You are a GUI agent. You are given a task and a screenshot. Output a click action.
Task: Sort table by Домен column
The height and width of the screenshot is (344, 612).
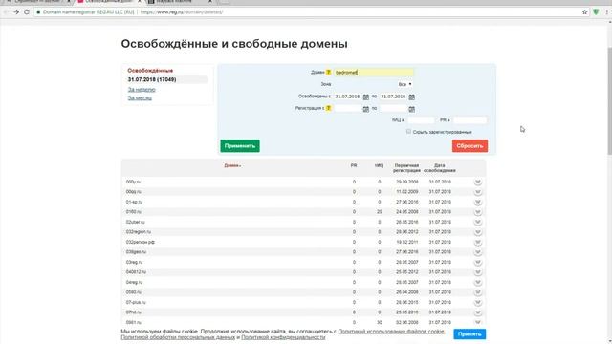pyautogui.click(x=232, y=165)
